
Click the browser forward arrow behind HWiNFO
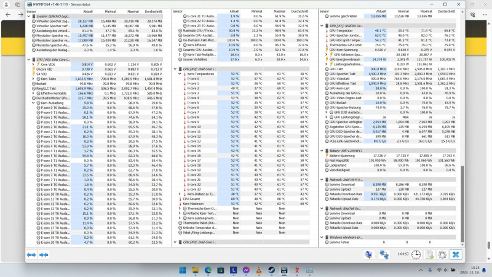tap(20, 14)
